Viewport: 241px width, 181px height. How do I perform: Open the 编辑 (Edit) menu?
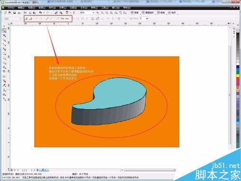coord(21,8)
